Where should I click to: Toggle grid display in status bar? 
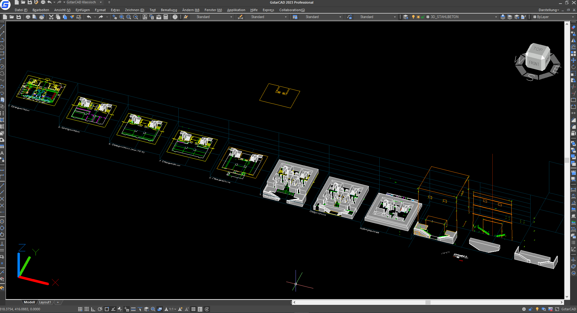[x=86, y=309]
